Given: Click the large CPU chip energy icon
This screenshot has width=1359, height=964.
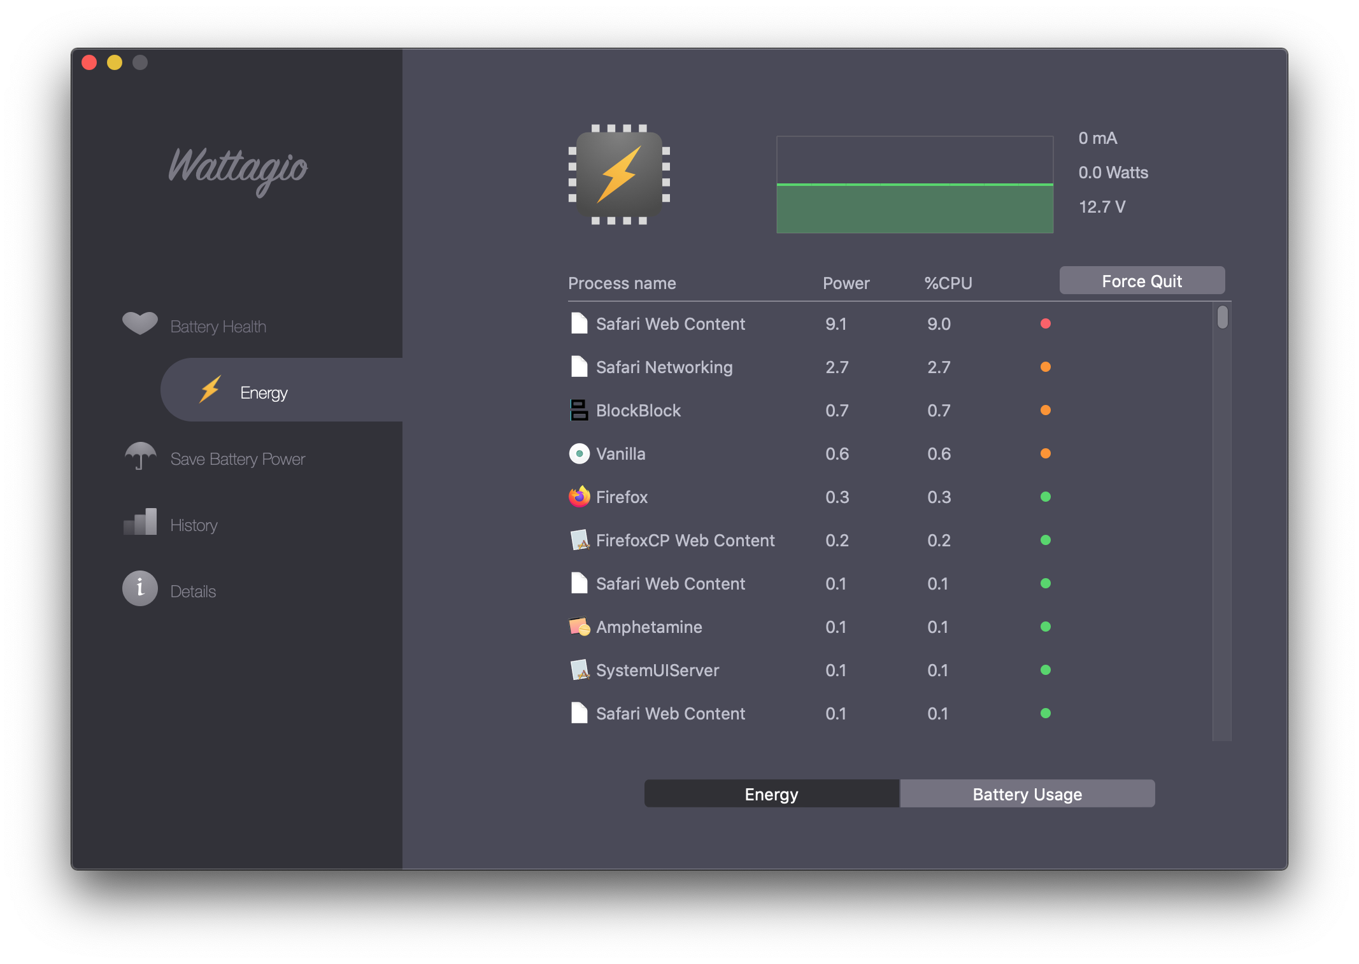Looking at the screenshot, I should (x=619, y=174).
